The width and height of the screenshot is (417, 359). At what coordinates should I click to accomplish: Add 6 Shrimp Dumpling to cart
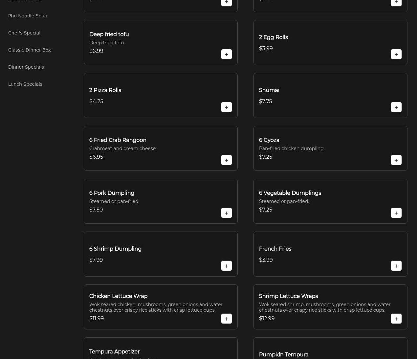coord(226,266)
